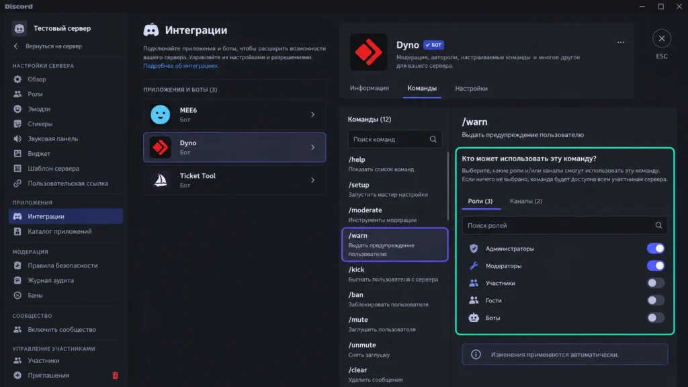The height and width of the screenshot is (387, 688).
Task: Select the /help command
Action: click(x=394, y=164)
